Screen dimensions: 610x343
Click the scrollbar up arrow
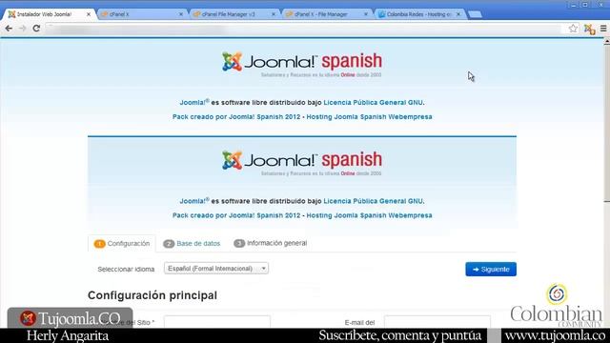click(x=606, y=40)
